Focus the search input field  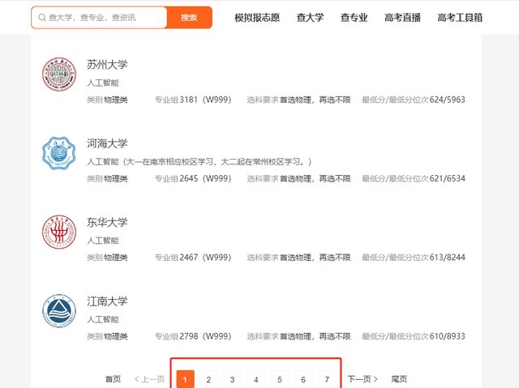pos(99,18)
